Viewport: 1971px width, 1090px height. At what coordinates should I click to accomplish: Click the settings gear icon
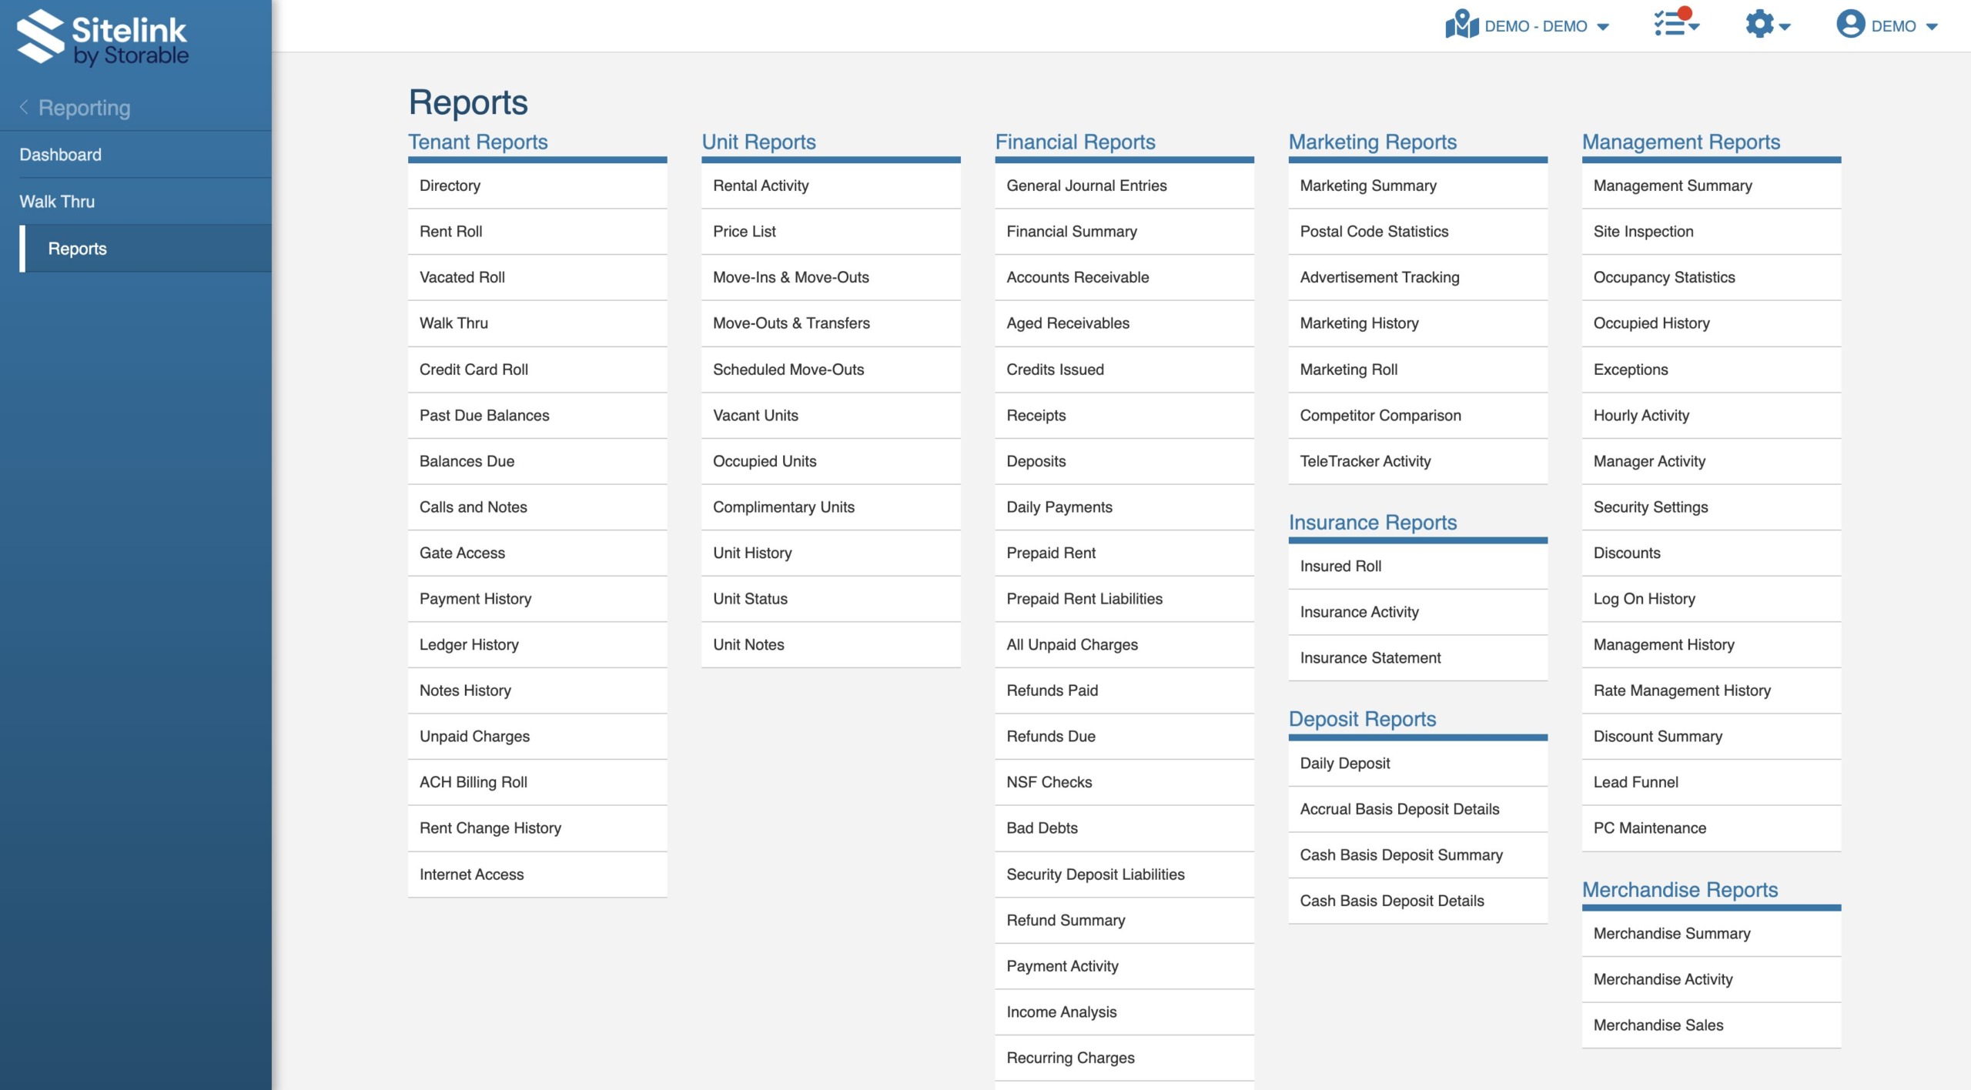(x=1759, y=24)
